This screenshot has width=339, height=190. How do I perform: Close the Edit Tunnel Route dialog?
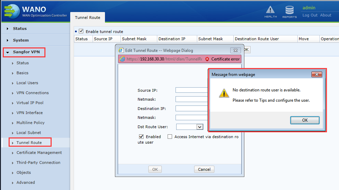[235, 50]
